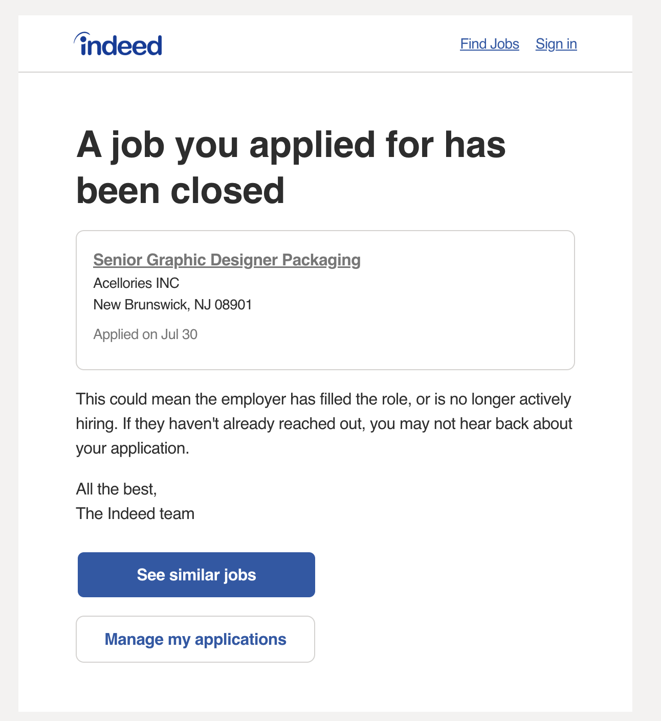Click the 'been closed' second heading line

pos(180,190)
